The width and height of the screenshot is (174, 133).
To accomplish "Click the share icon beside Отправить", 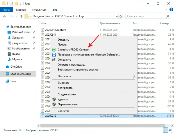I will point(54,60).
